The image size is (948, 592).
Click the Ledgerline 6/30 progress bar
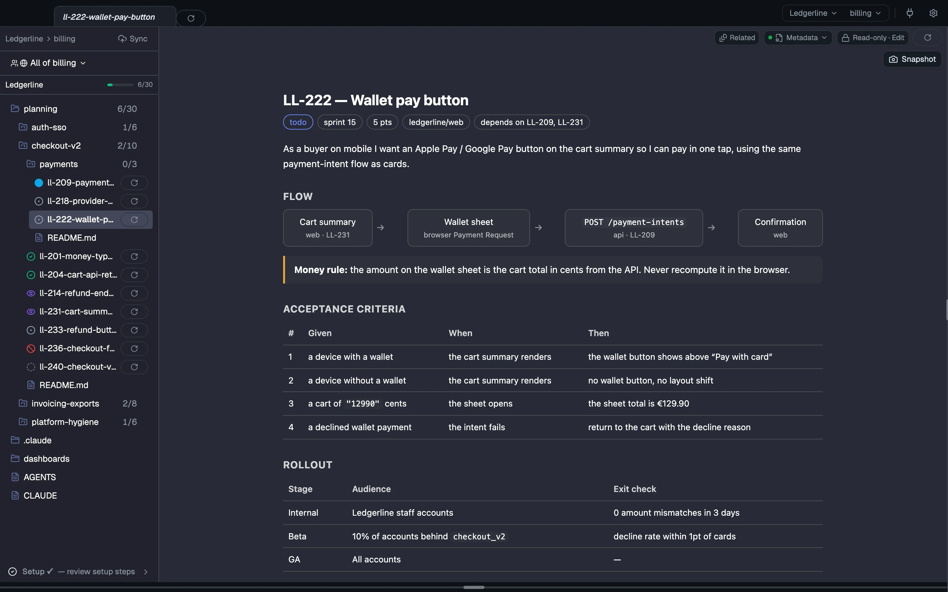coord(120,85)
